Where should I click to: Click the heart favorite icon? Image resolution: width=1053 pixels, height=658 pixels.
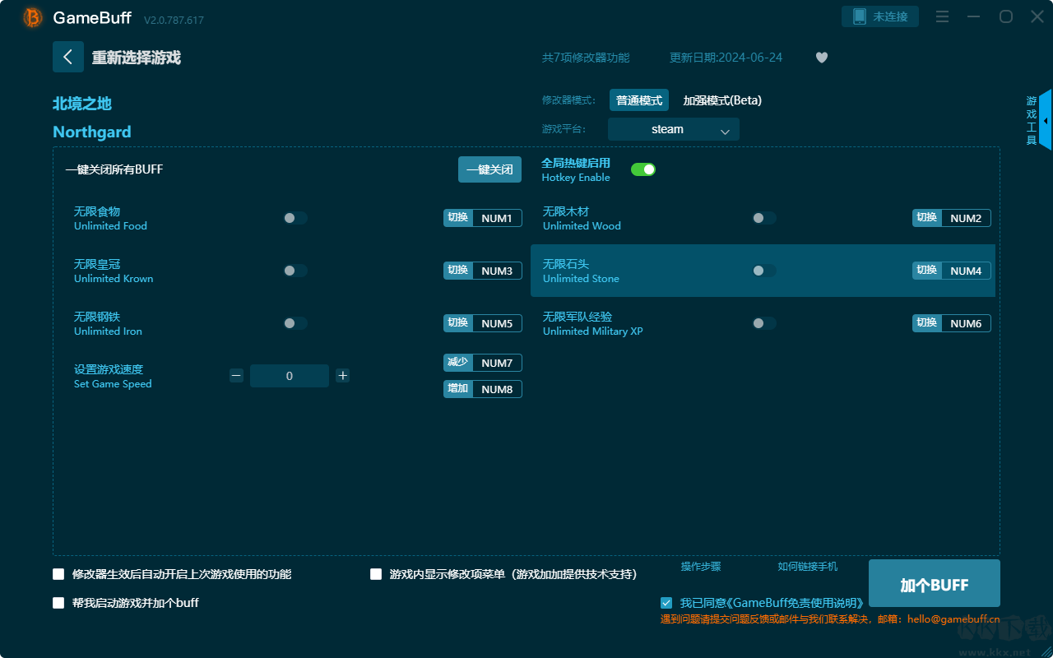[x=821, y=58]
